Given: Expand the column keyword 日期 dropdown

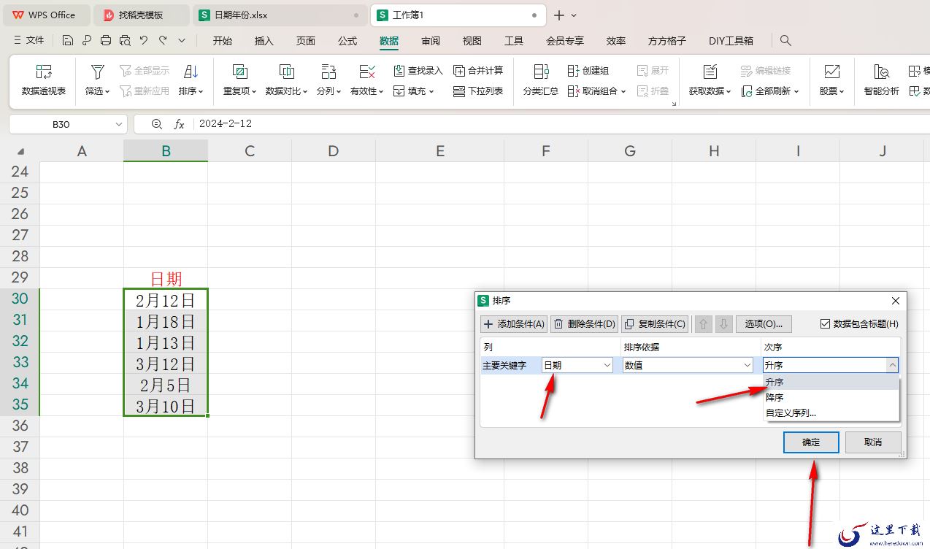Looking at the screenshot, I should coord(607,365).
